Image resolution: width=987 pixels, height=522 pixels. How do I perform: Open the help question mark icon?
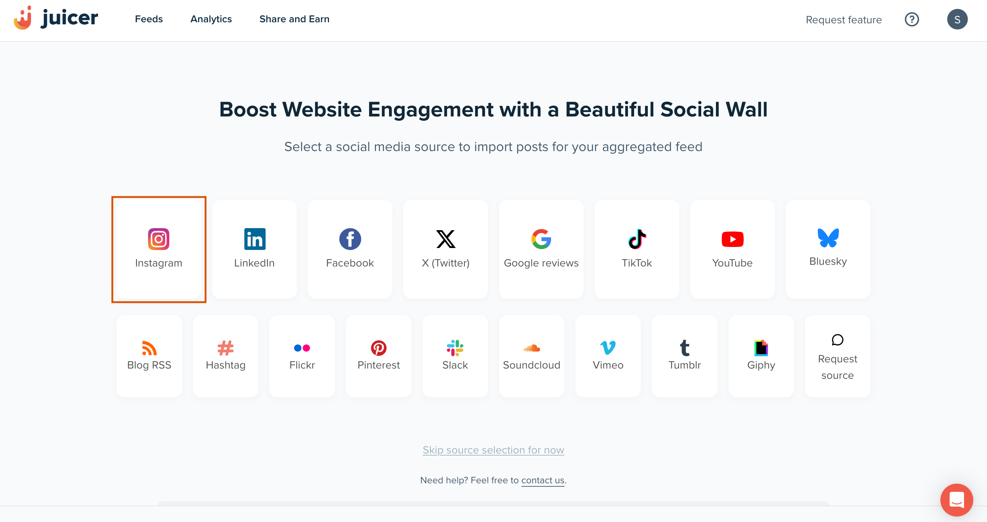(912, 19)
